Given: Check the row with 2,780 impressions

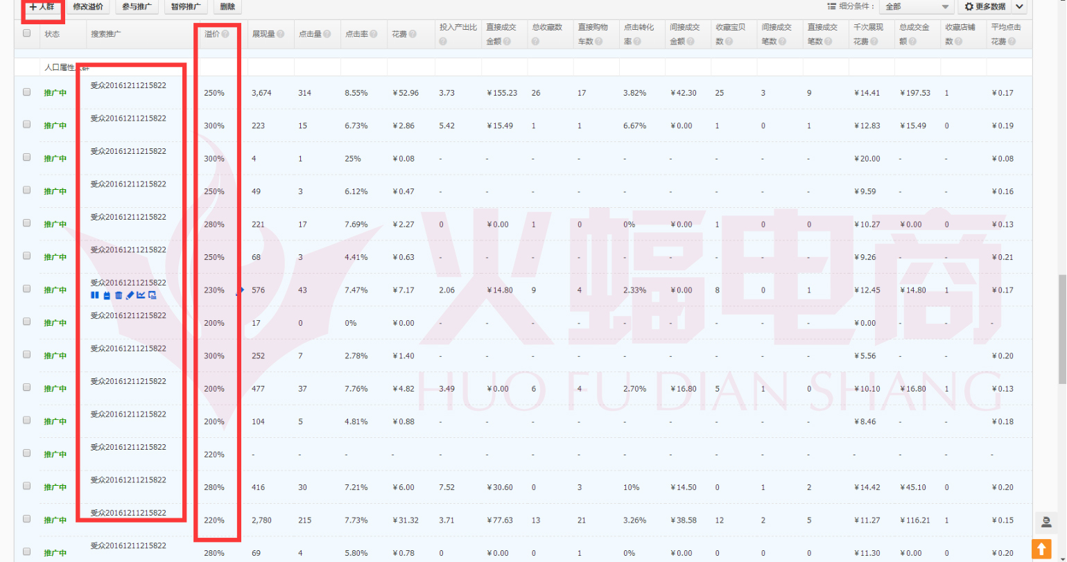Looking at the screenshot, I should (x=26, y=518).
